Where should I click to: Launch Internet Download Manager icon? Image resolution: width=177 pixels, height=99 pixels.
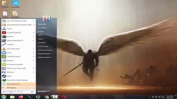tap(4, 80)
